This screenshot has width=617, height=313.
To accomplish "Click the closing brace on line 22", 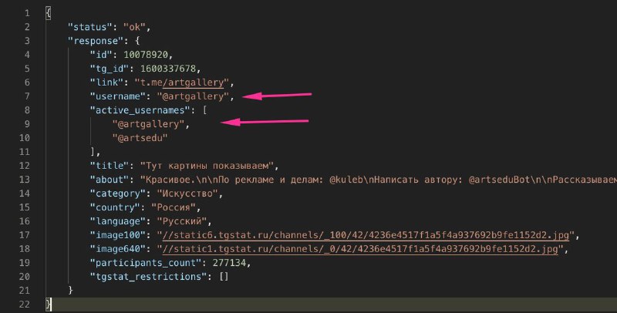I will point(48,305).
